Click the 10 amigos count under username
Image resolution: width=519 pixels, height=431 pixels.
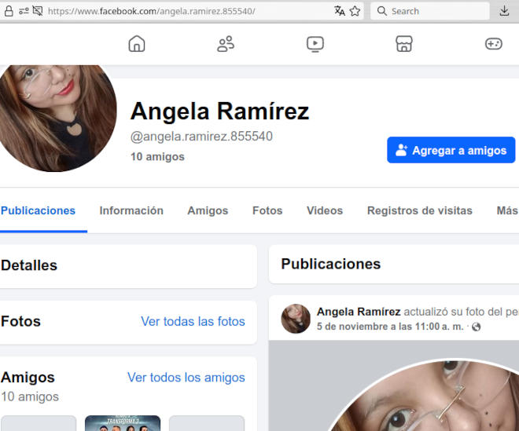point(157,156)
